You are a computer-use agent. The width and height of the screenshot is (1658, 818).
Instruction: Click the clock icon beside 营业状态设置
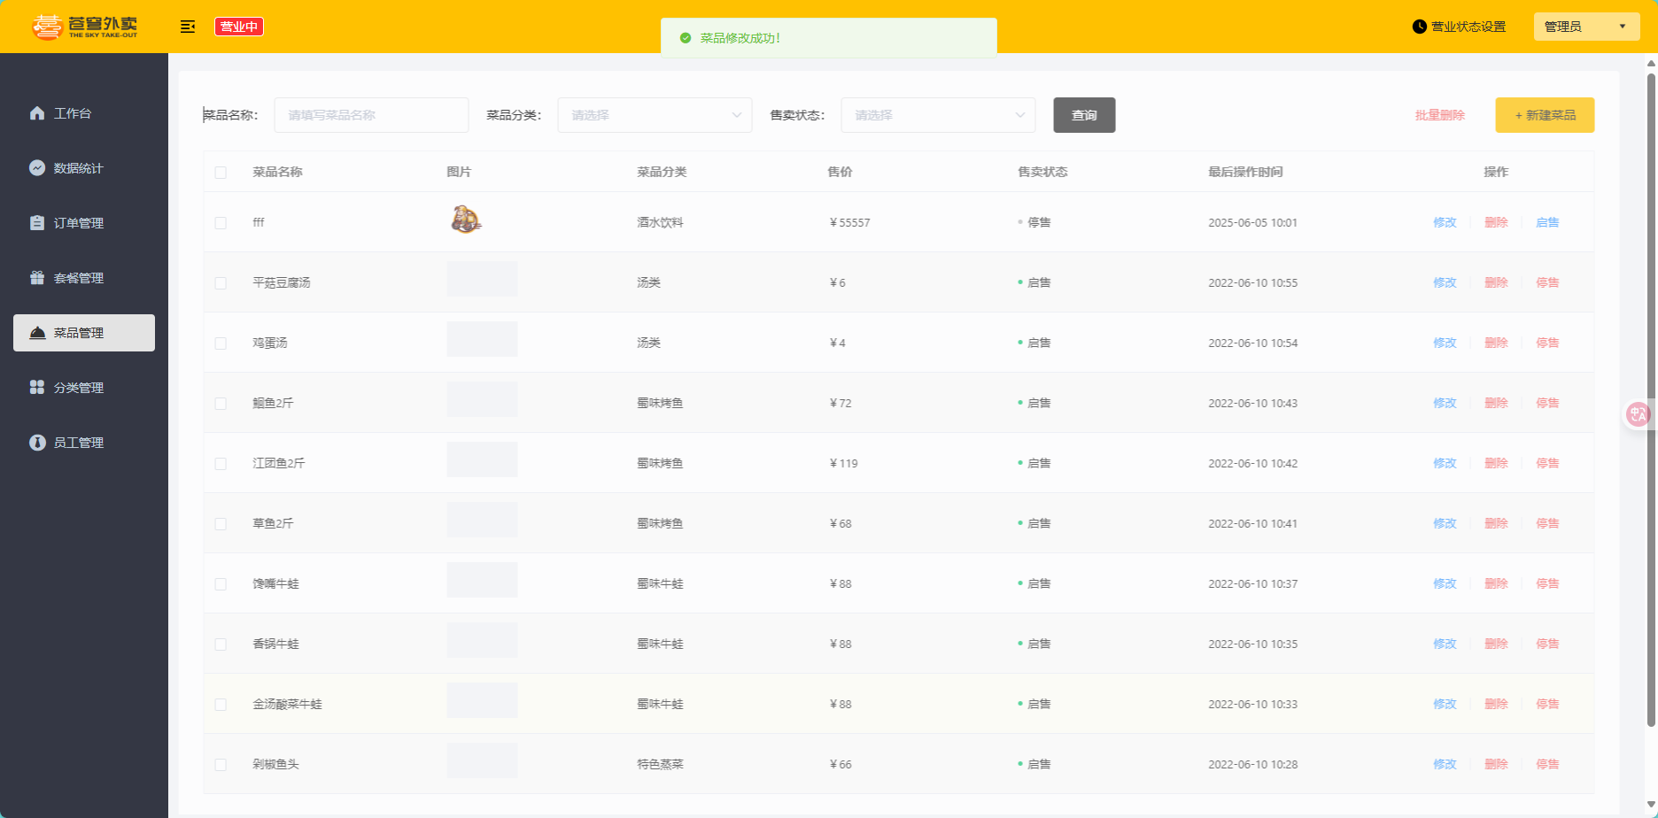(1420, 27)
